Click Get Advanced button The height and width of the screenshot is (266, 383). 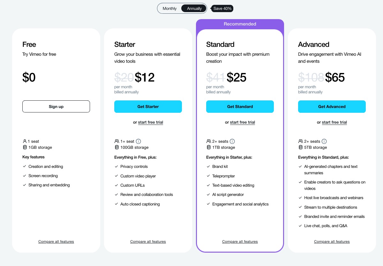332,107
